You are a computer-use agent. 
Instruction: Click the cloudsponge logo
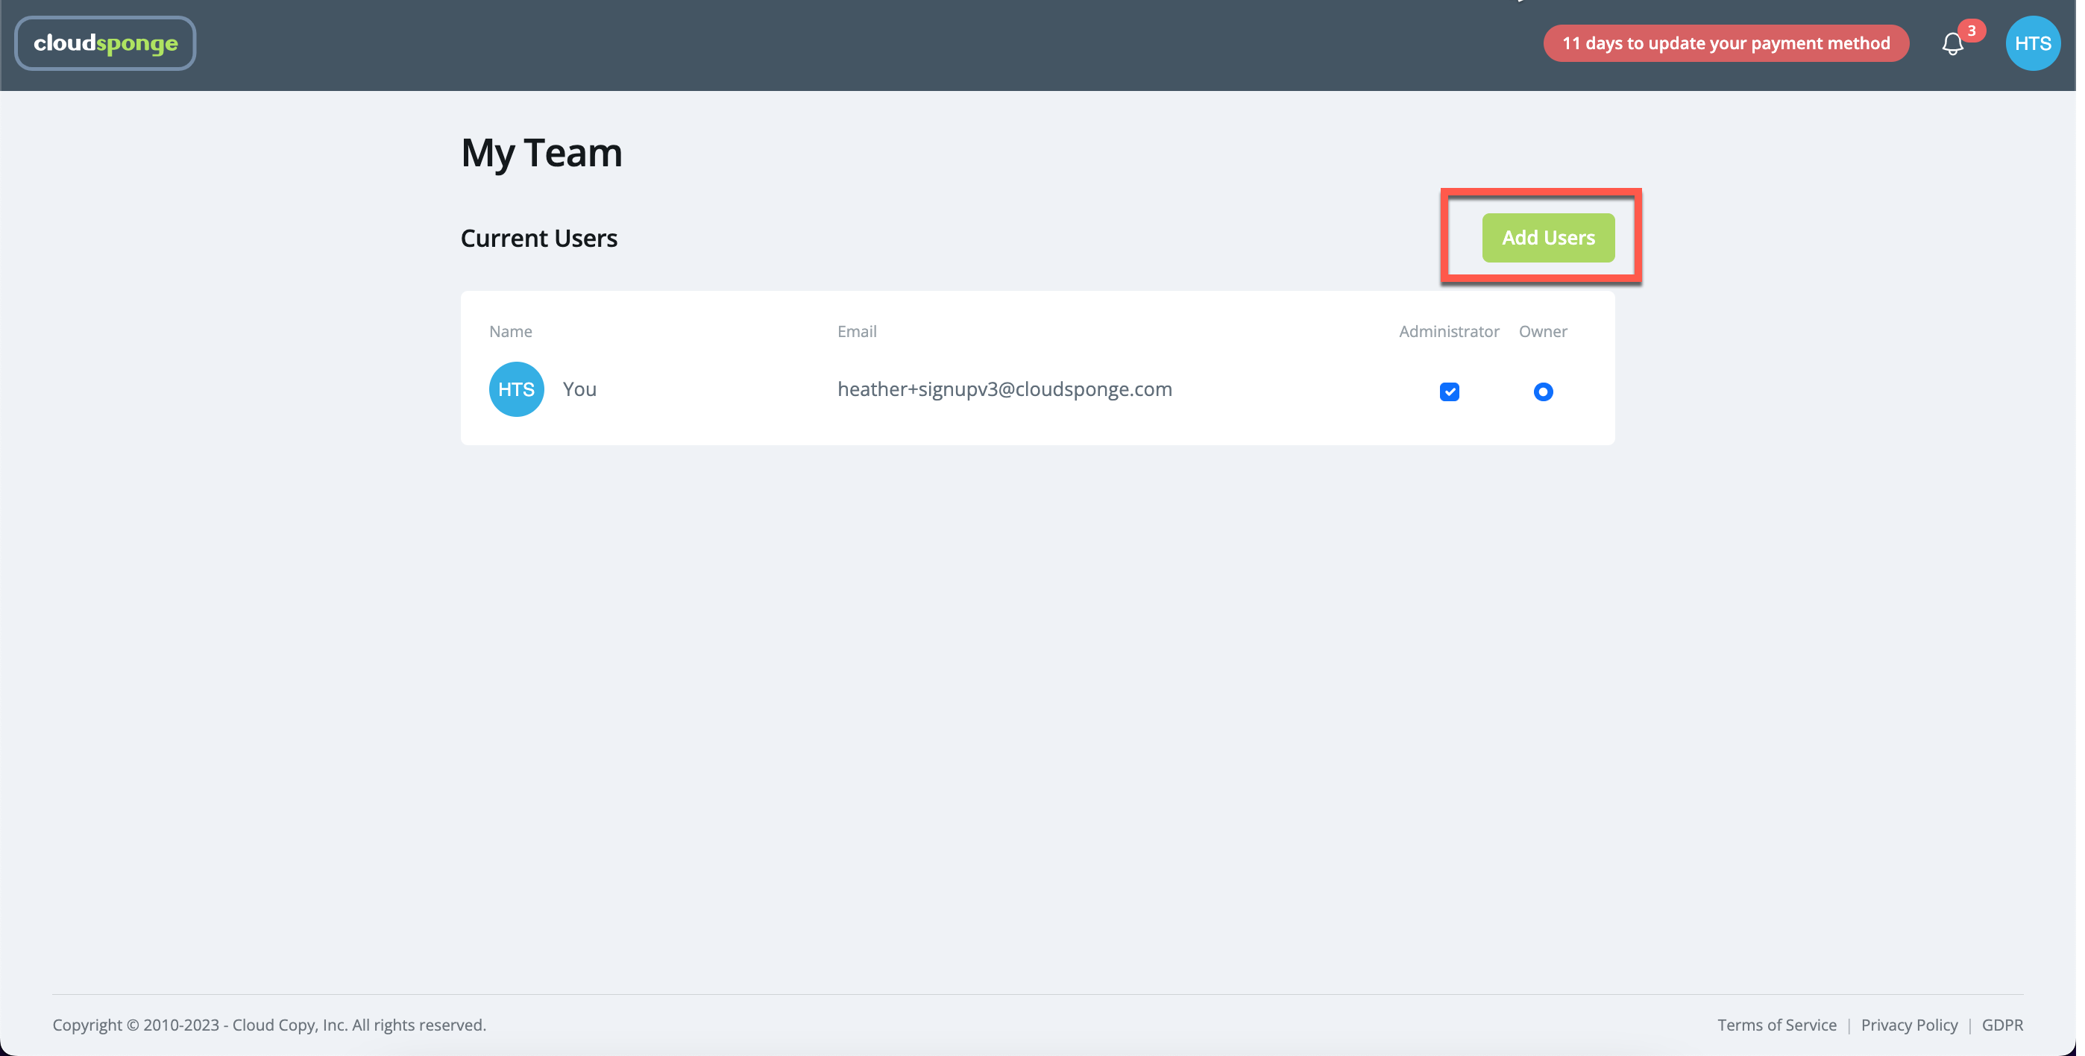pyautogui.click(x=105, y=43)
